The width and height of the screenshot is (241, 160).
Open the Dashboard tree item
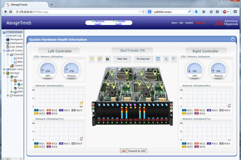16,43
